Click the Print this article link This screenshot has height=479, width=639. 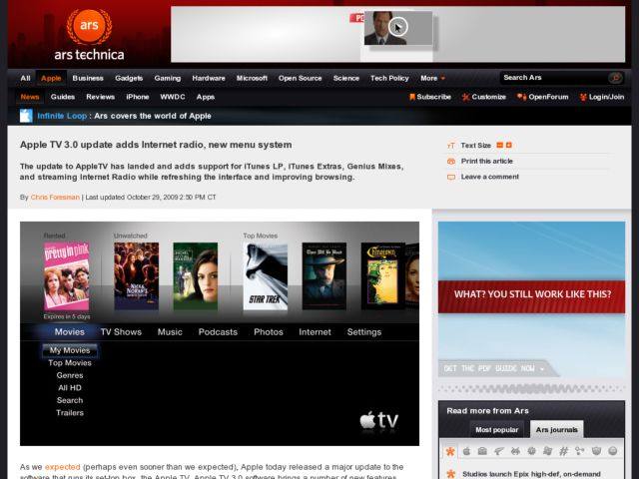(x=486, y=161)
